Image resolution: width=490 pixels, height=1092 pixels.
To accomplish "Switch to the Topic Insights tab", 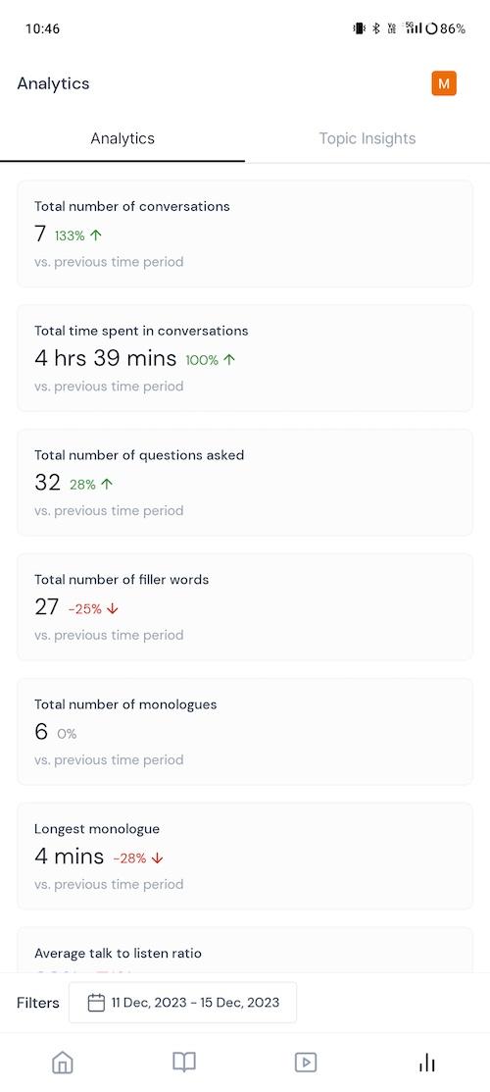I will tap(367, 138).
